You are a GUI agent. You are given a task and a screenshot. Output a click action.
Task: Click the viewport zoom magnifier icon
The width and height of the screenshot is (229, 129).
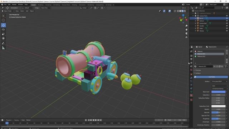point(186,26)
